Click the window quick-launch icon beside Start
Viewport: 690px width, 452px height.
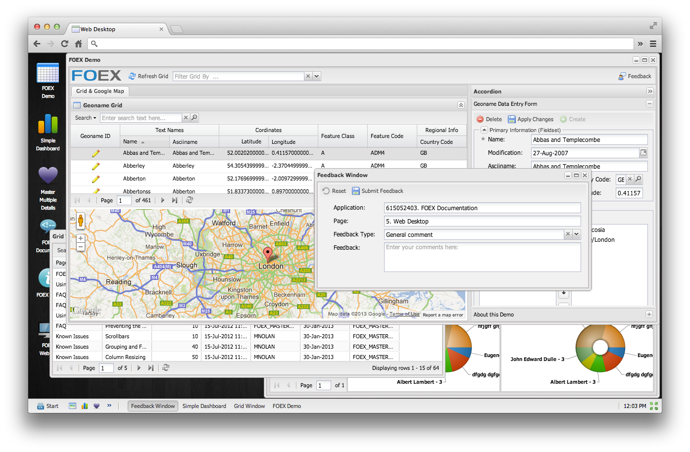(x=73, y=406)
